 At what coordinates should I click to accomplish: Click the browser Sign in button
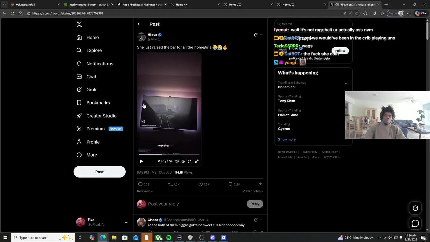pos(396,13)
